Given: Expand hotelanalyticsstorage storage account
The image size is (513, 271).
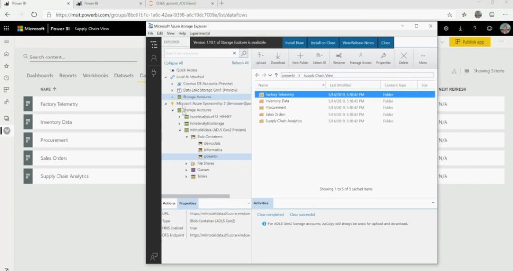Looking at the screenshot, I should tap(179, 124).
